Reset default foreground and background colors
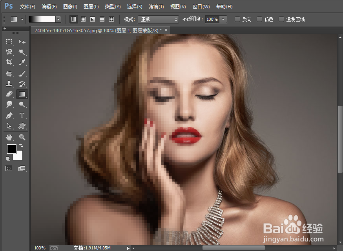Viewport: 343px width, 251px height. click(x=8, y=159)
